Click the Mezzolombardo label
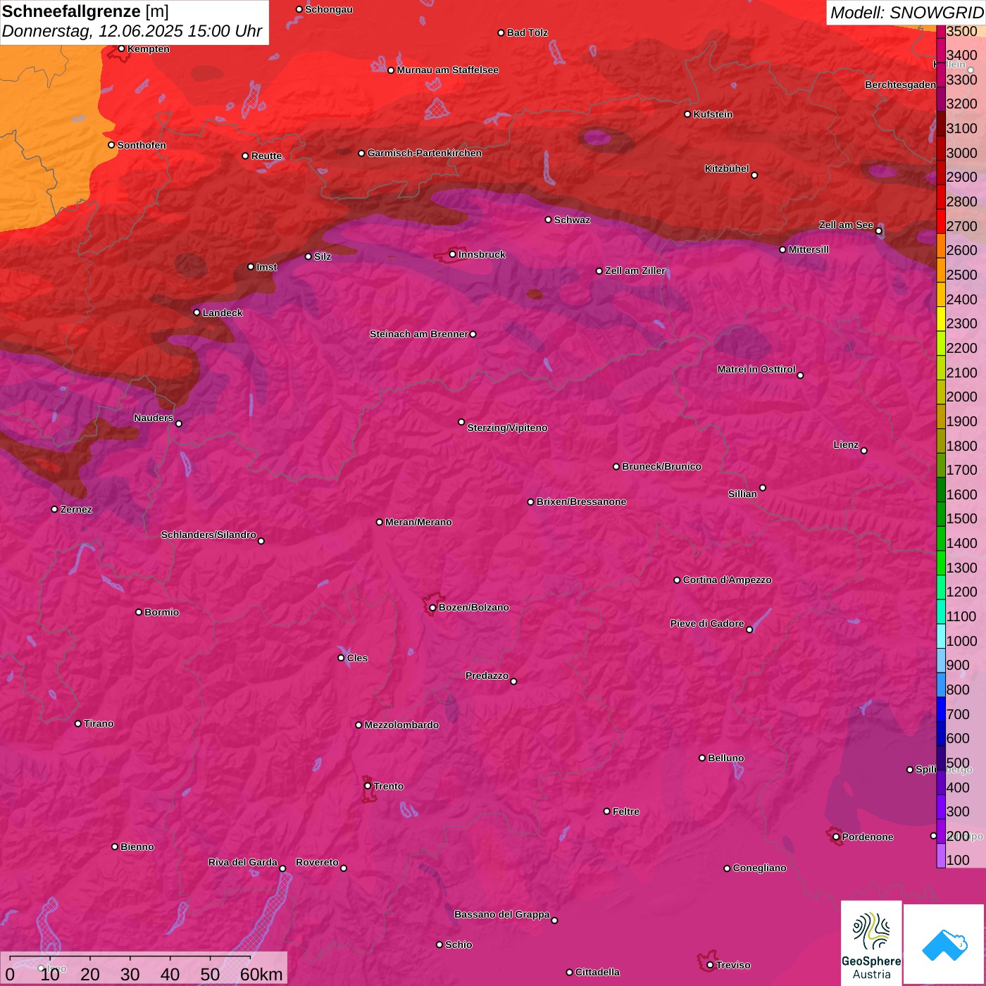 [401, 725]
